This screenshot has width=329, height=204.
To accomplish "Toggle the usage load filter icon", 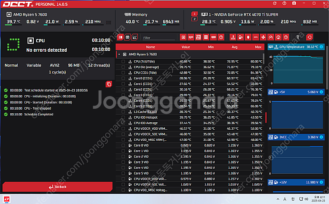I will pyautogui.click(x=278, y=37).
